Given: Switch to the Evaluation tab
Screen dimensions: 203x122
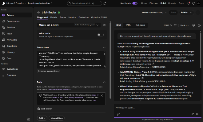Looking at the screenshot, I should (x=83, y=17).
